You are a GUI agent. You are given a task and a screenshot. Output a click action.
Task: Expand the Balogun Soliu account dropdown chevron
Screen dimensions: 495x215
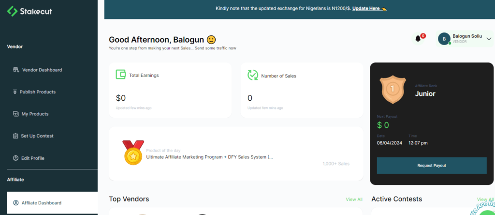coord(489,39)
